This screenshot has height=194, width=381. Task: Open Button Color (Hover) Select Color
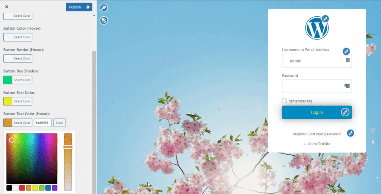[x=18, y=37]
